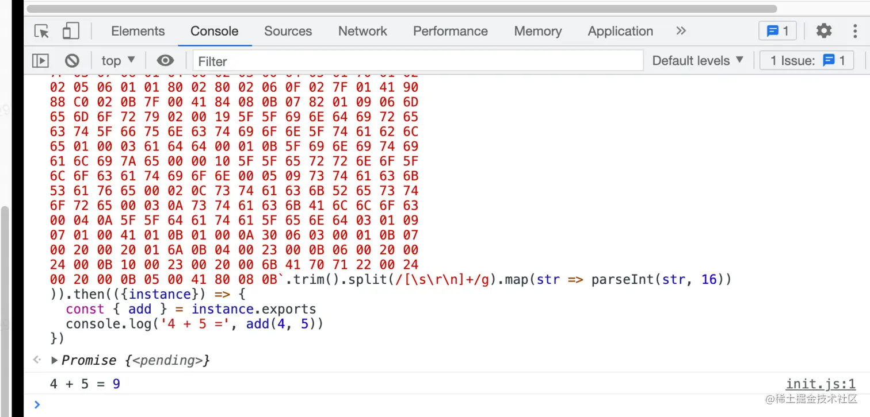Image resolution: width=870 pixels, height=417 pixels.
Task: Open the three-dot DevTools menu
Action: point(855,31)
